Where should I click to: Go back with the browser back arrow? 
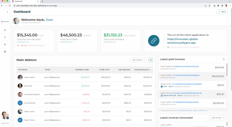tap(2, 6)
